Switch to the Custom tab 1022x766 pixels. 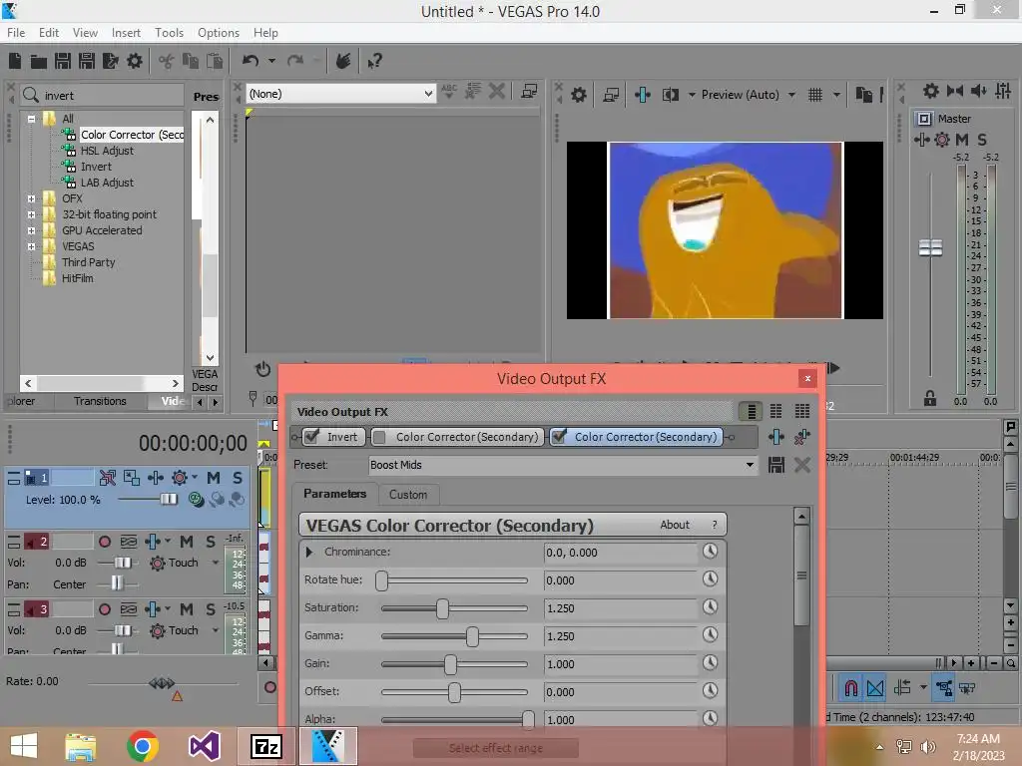[x=408, y=495]
